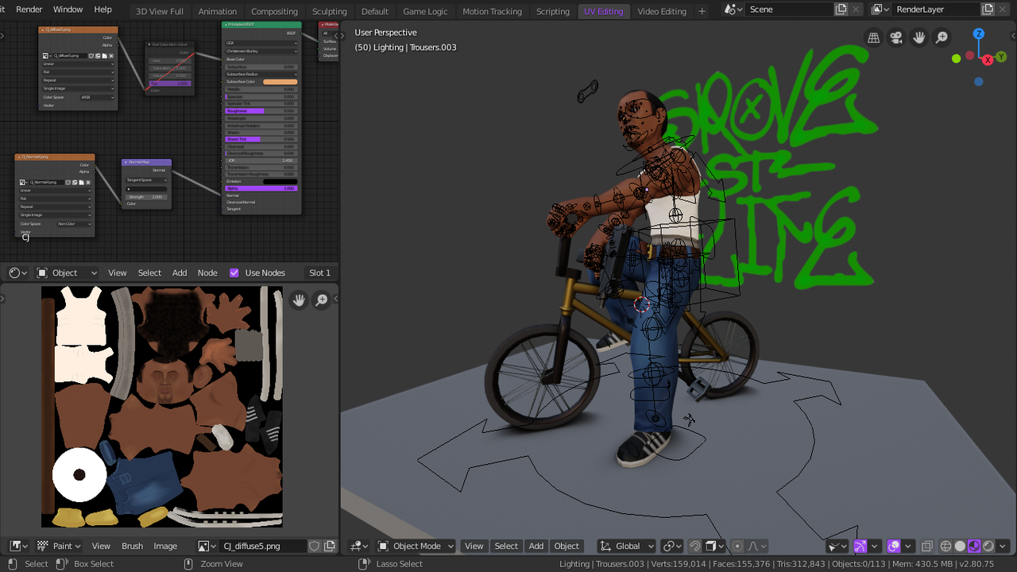The width and height of the screenshot is (1017, 572).
Task: Open shader editor type dropdown icon
Action: coord(18,272)
